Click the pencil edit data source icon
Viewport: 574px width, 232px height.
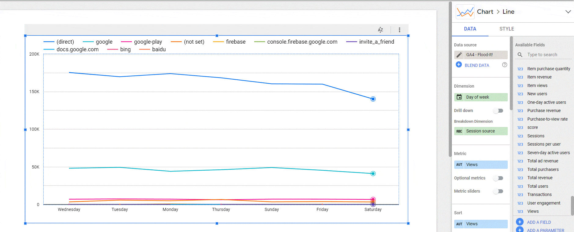coord(459,55)
